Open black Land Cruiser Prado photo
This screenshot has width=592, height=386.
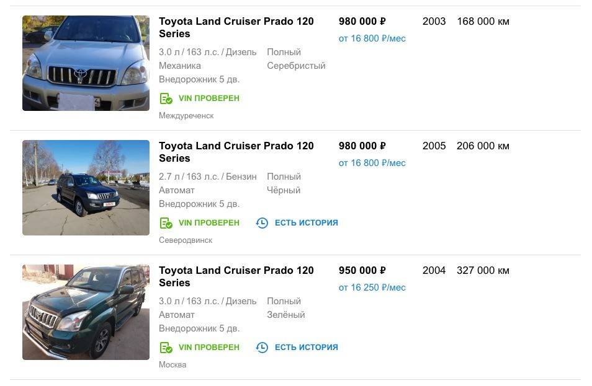(x=86, y=188)
